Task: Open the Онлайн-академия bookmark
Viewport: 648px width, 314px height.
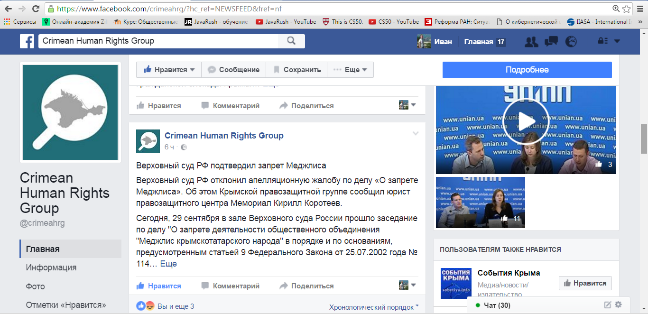Action: [75, 22]
